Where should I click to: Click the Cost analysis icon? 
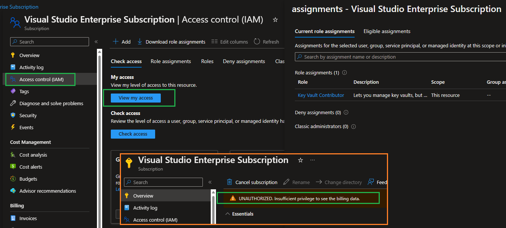coord(13,155)
